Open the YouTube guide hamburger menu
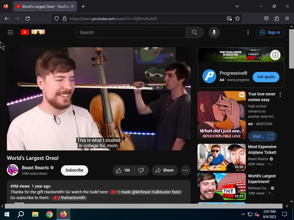The width and height of the screenshot is (294, 220). click(x=10, y=32)
